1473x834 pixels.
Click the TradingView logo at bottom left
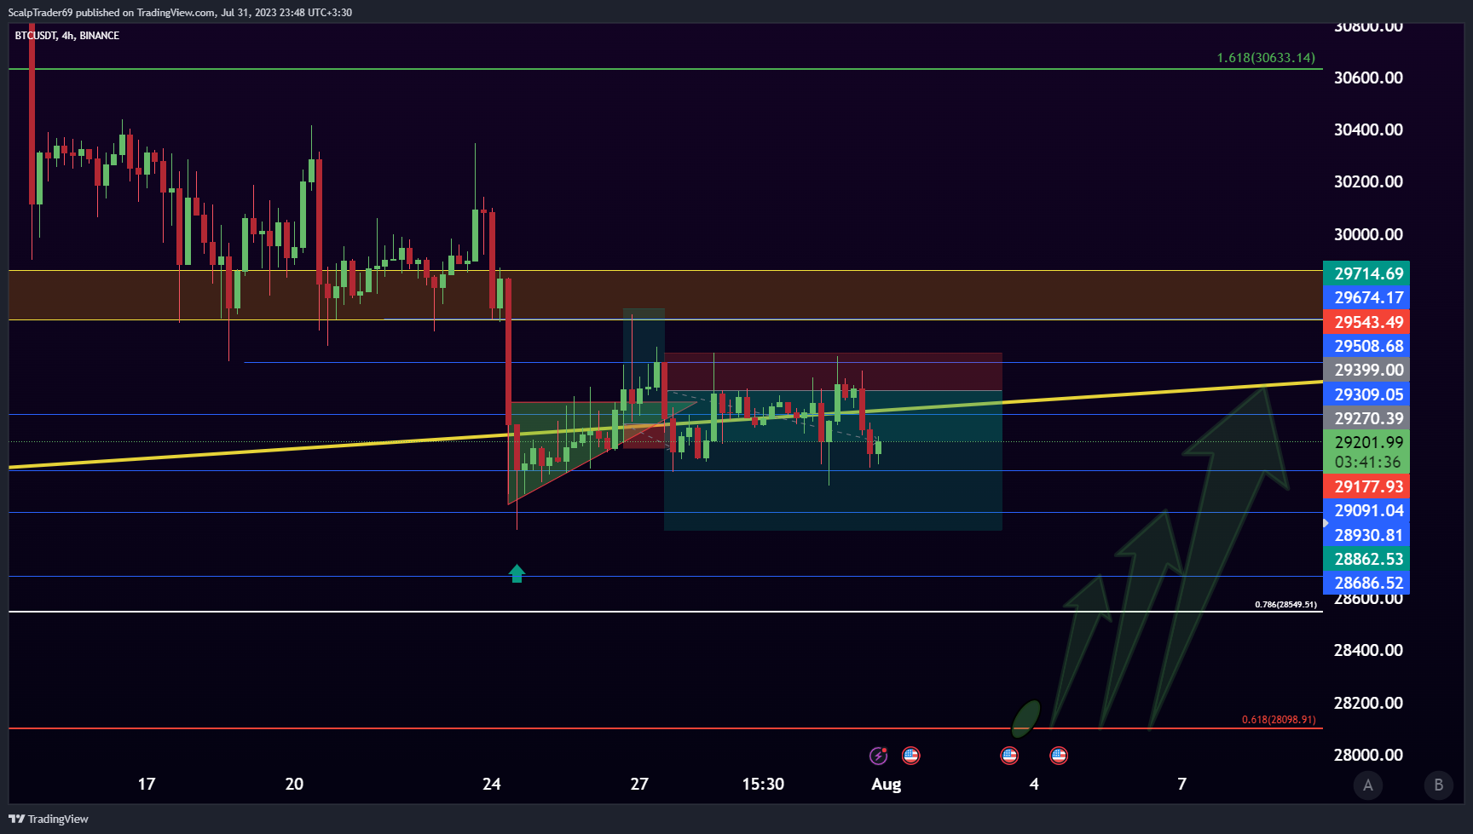(49, 819)
